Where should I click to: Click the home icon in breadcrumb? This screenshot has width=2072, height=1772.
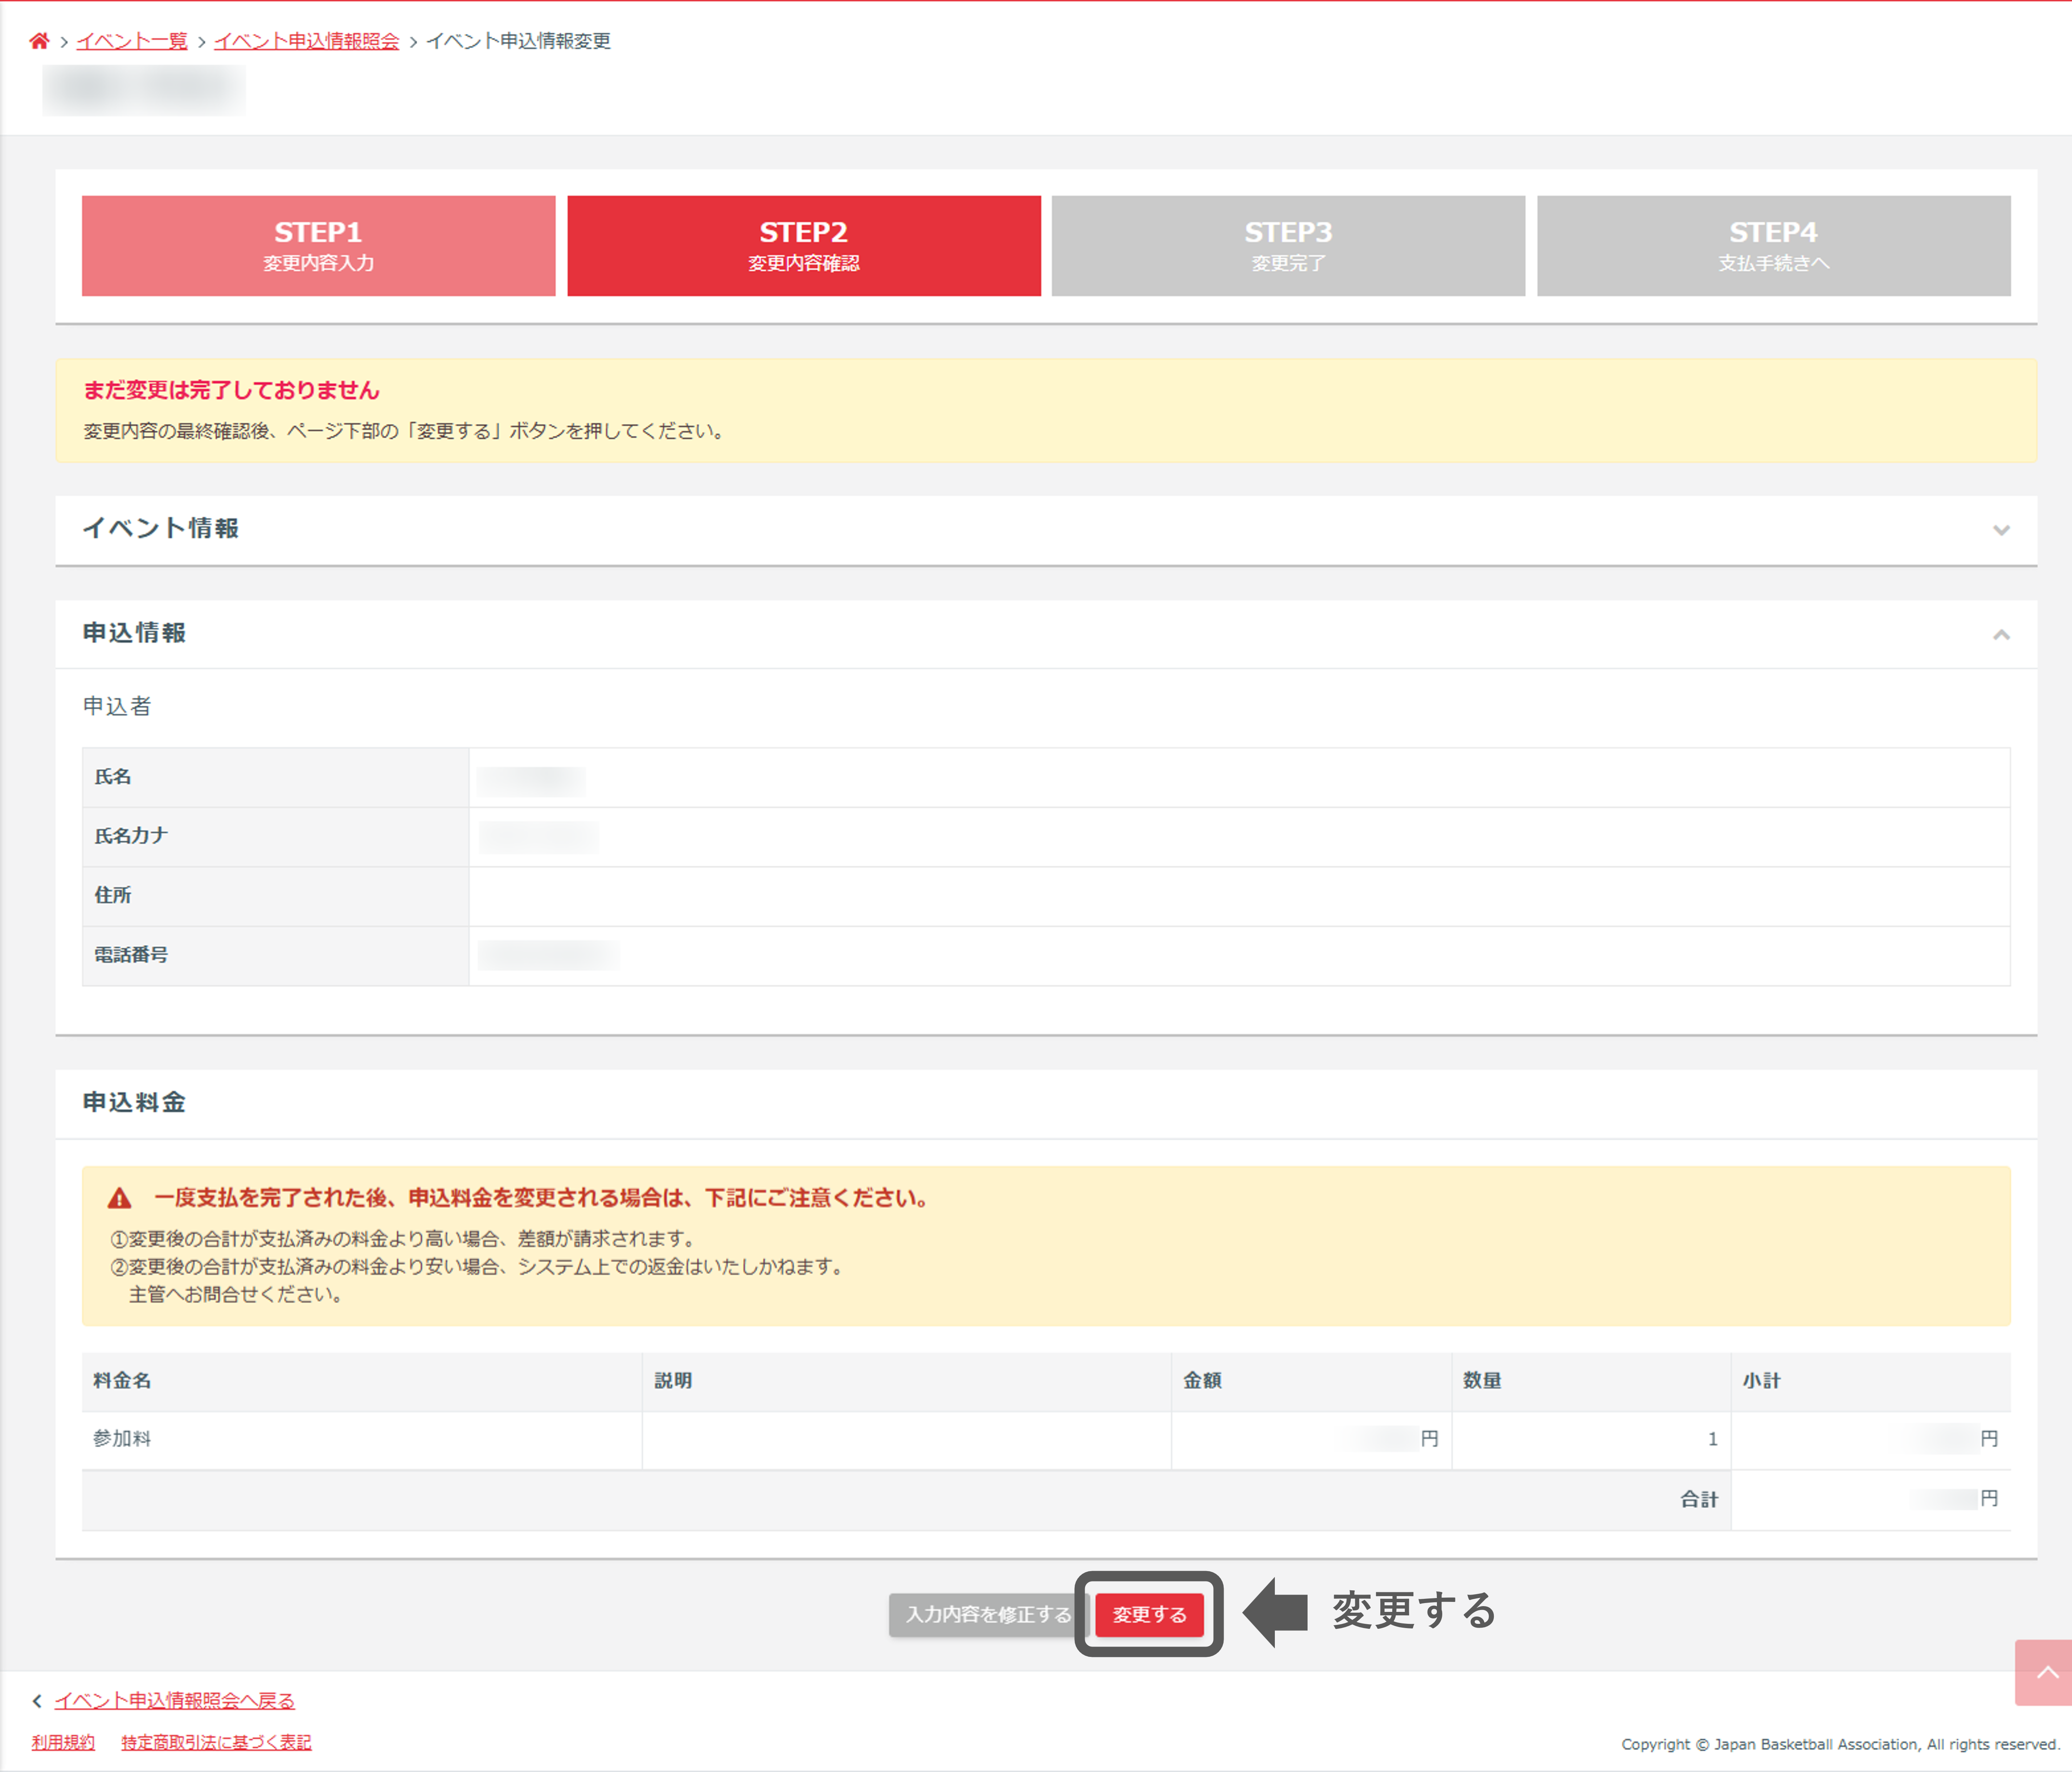39,41
